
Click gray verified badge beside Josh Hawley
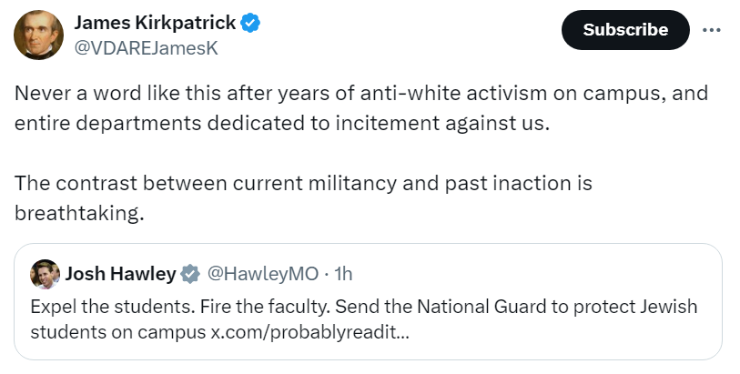pyautogui.click(x=189, y=273)
